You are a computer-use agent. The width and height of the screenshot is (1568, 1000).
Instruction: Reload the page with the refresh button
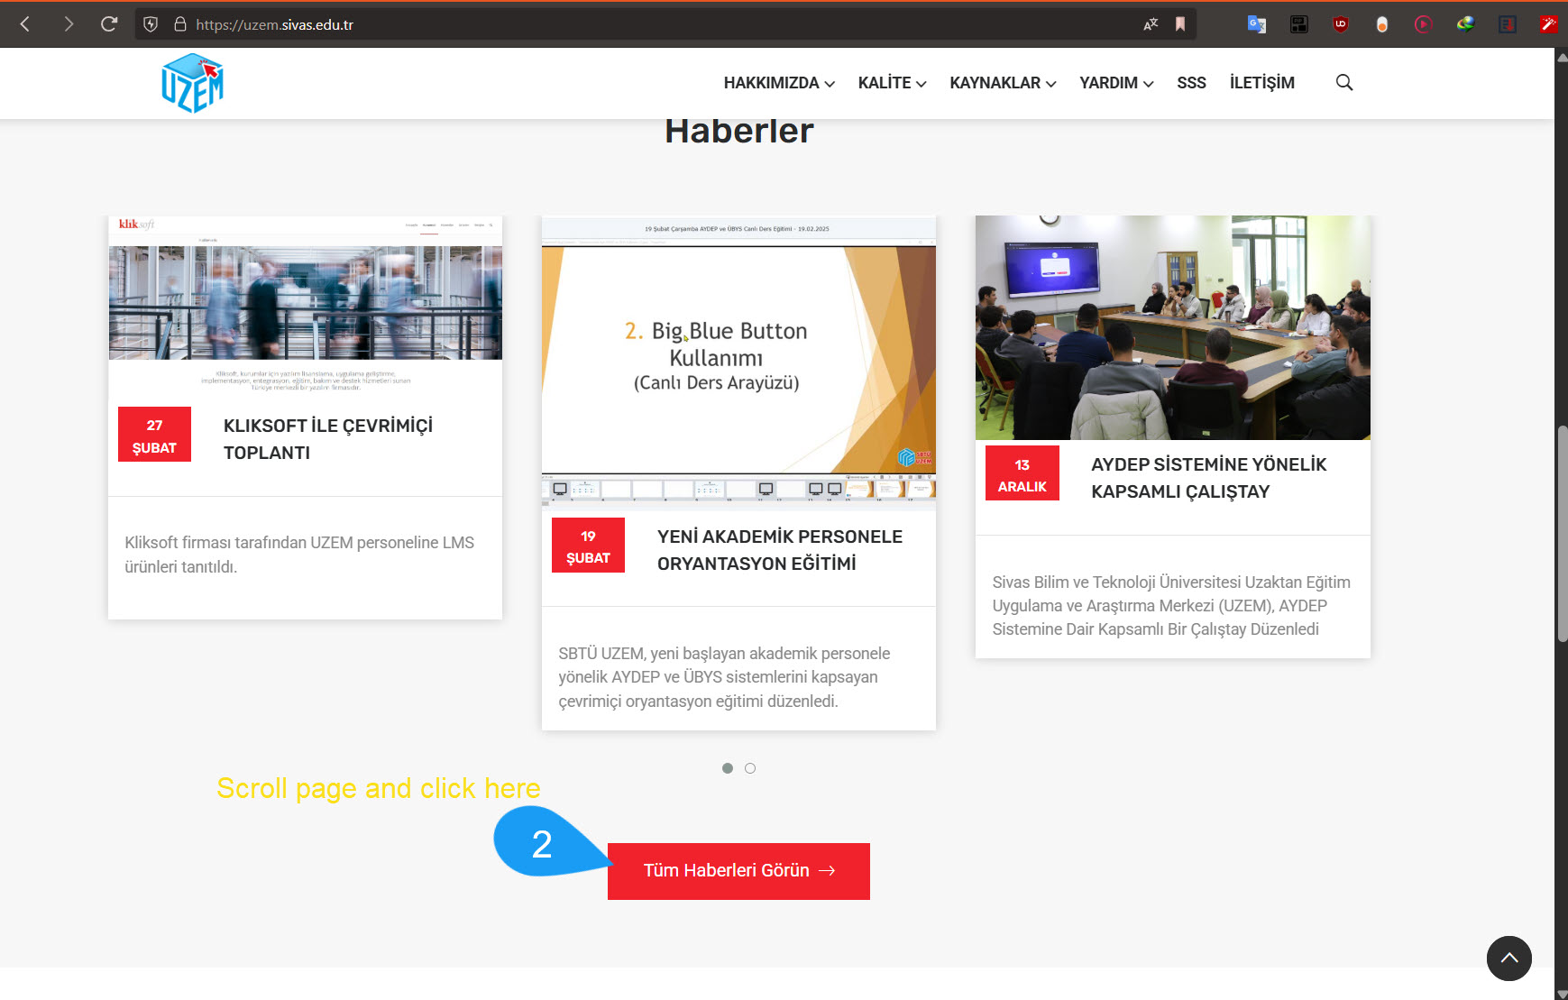(109, 24)
